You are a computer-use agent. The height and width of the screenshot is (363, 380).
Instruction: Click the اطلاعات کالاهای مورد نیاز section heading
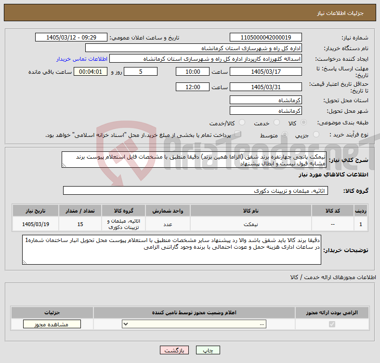[x=333, y=175]
